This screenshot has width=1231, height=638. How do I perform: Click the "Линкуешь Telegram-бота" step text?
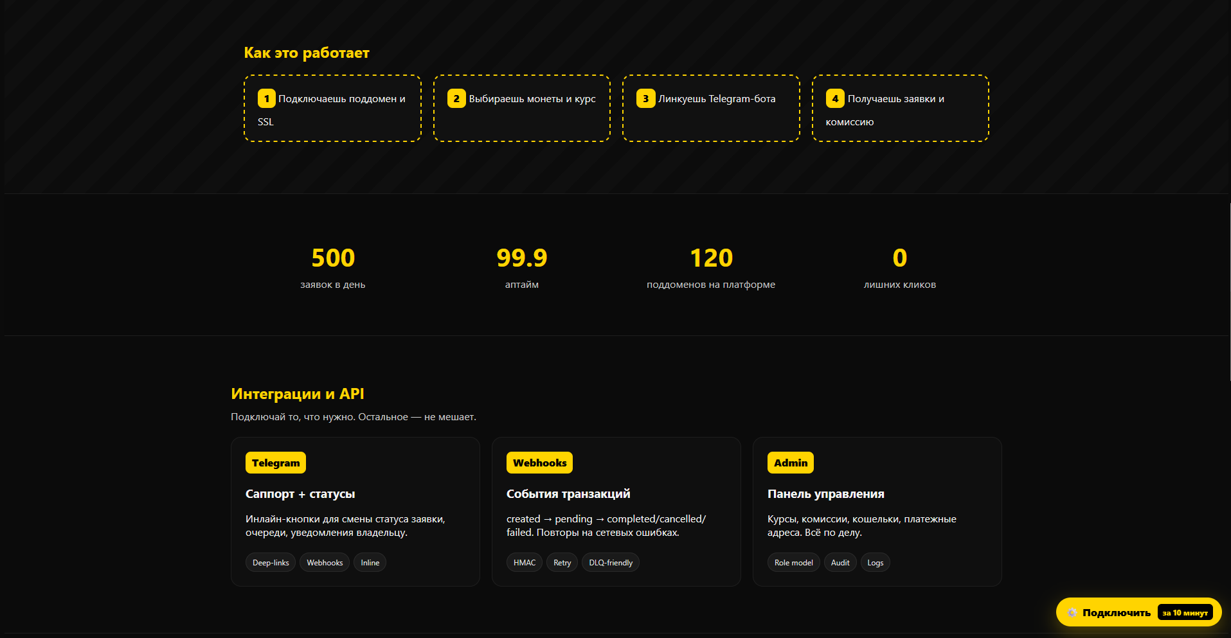(x=717, y=99)
